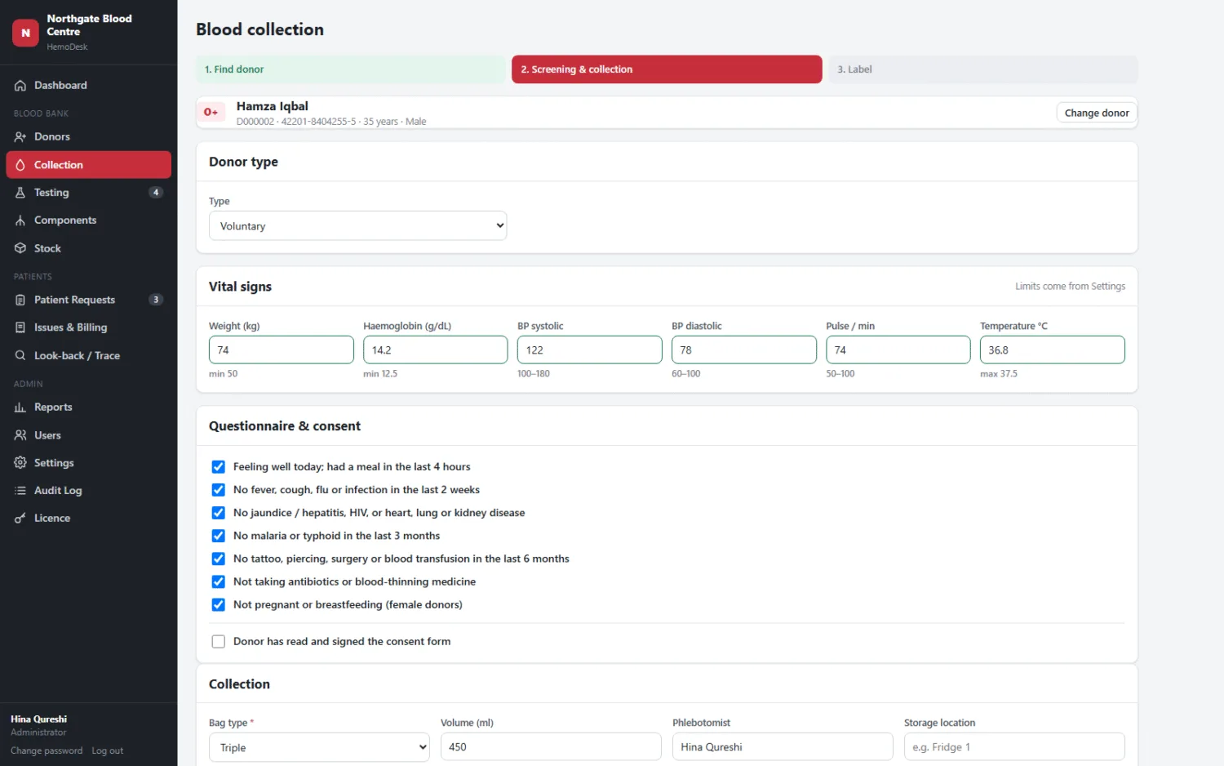Click the Reports bar chart icon
The image size is (1224, 766).
pyautogui.click(x=20, y=407)
